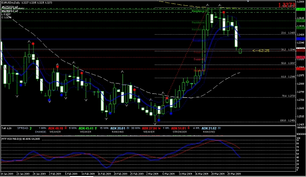This screenshot has width=306, height=177.
Task: Click the 28 Jan 2009 date label
Action: coord(39,174)
